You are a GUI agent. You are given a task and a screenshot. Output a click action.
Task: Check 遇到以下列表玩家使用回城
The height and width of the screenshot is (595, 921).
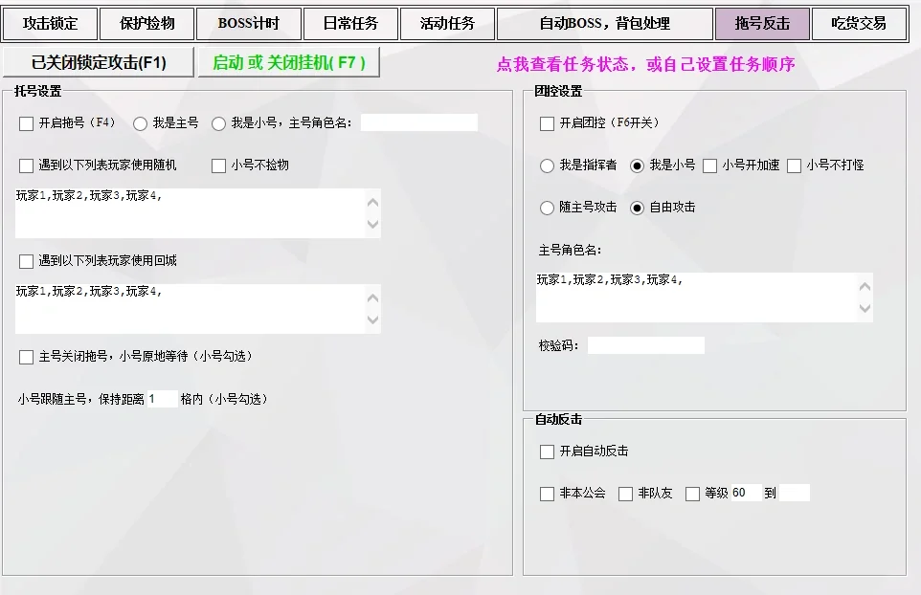tap(27, 261)
